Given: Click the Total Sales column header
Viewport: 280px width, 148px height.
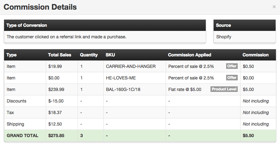Looking at the screenshot, I should [60, 55].
